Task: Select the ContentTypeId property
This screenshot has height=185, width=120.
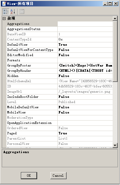Action: (x=32, y=39)
